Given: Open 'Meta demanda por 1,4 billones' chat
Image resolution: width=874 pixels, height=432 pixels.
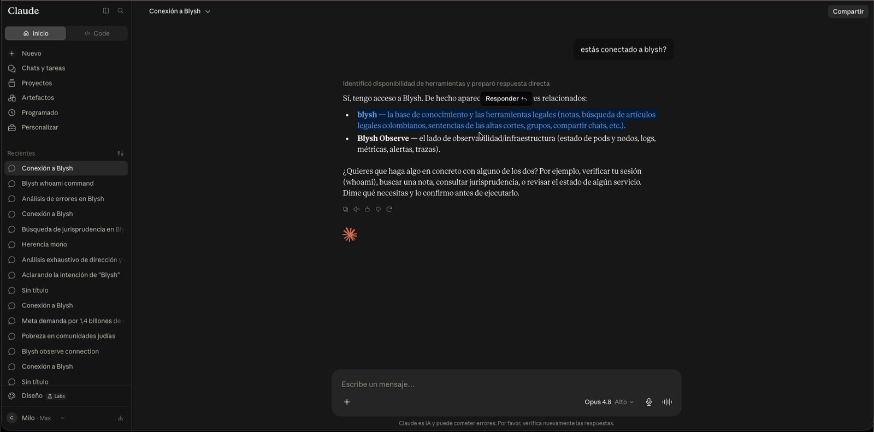Looking at the screenshot, I should (x=66, y=321).
